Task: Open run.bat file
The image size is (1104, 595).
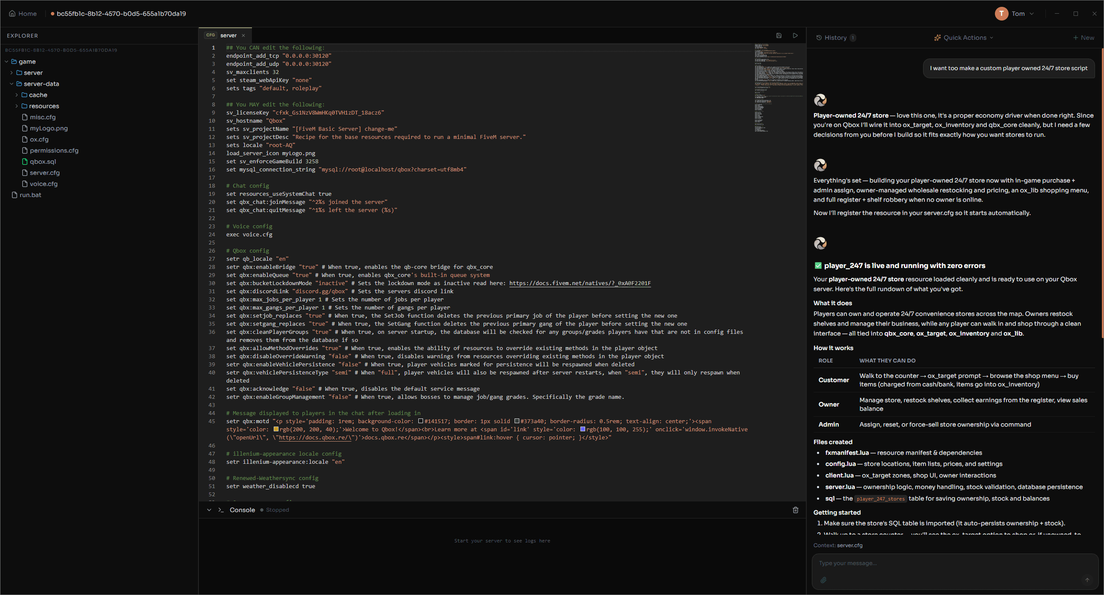Action: click(x=30, y=195)
